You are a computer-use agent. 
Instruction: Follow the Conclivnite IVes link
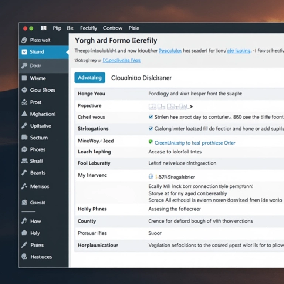click(122, 60)
